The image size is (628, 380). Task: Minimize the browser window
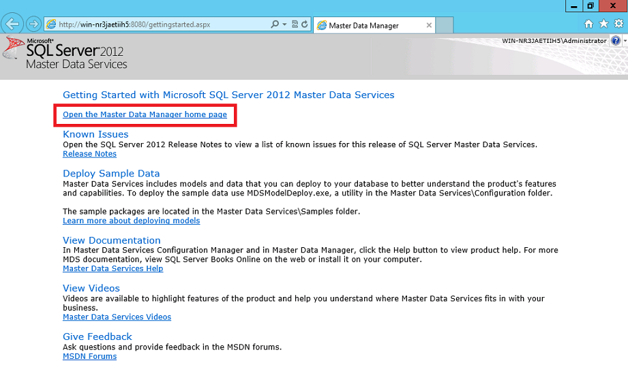(574, 6)
